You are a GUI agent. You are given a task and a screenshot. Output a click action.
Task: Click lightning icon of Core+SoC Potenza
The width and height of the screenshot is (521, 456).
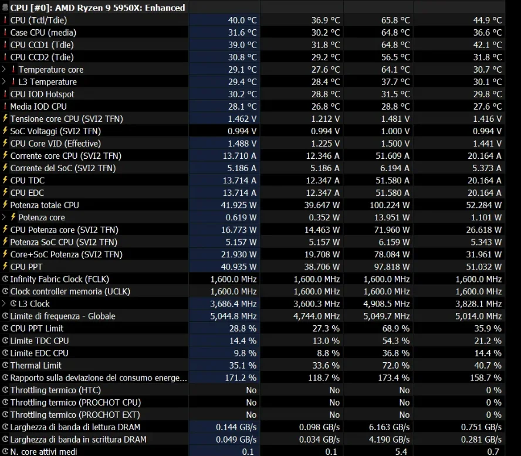pos(5,254)
